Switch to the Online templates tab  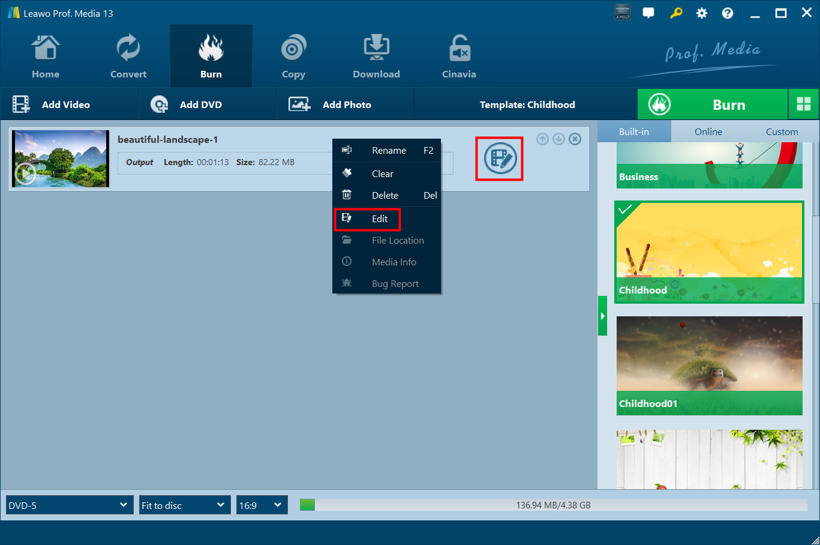pos(708,131)
